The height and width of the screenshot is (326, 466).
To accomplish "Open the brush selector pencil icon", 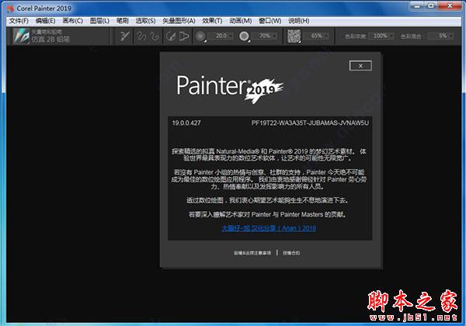I will (22, 36).
